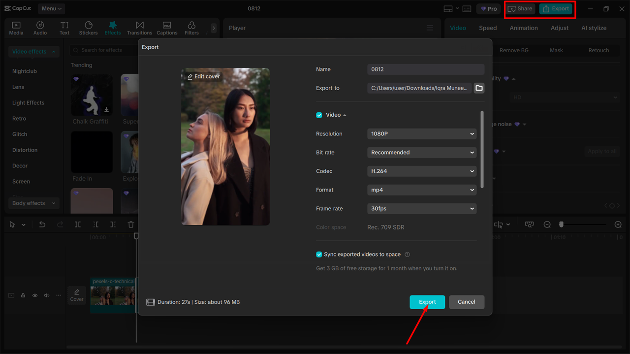The image size is (630, 354).
Task: Open the Audio panel
Action: pyautogui.click(x=40, y=28)
